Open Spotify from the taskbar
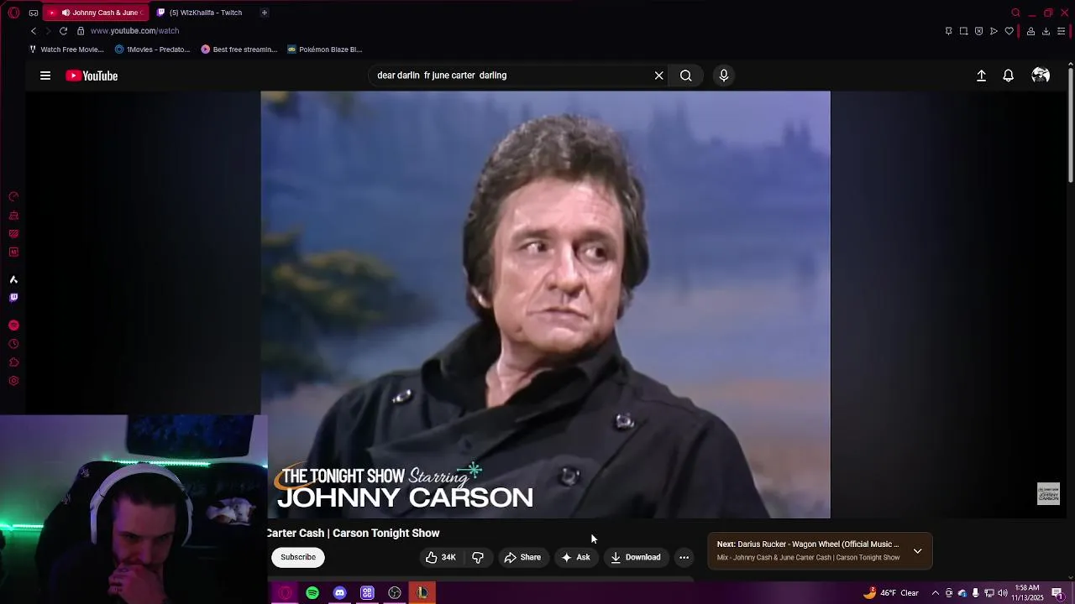 312,593
